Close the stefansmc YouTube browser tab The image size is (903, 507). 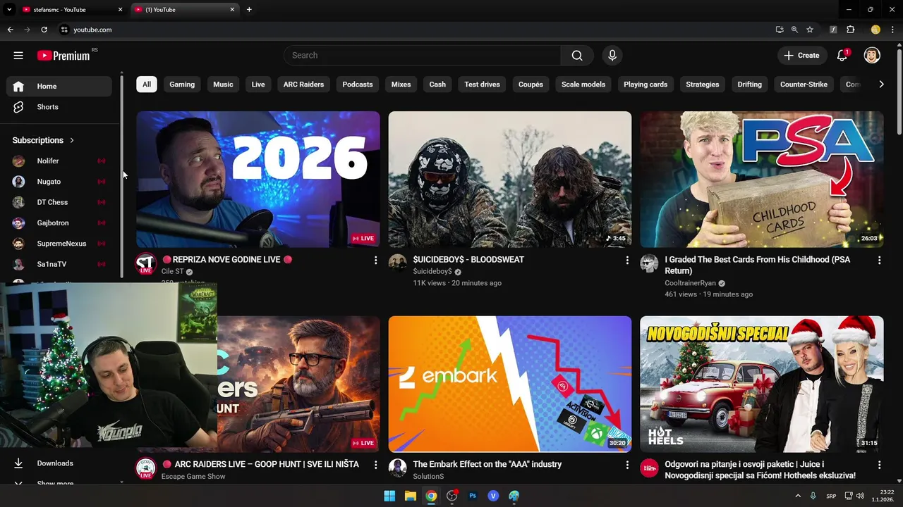(x=120, y=10)
